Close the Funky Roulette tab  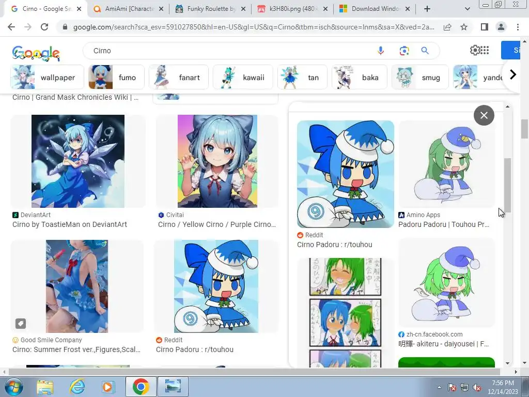(243, 9)
